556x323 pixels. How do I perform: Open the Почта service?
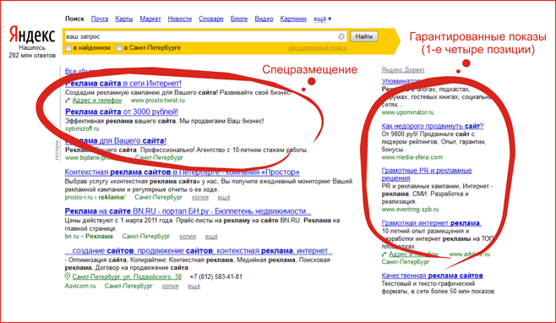pyautogui.click(x=100, y=19)
